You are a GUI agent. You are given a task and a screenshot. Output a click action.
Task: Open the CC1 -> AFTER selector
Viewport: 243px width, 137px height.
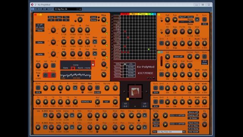[x=177, y=115]
